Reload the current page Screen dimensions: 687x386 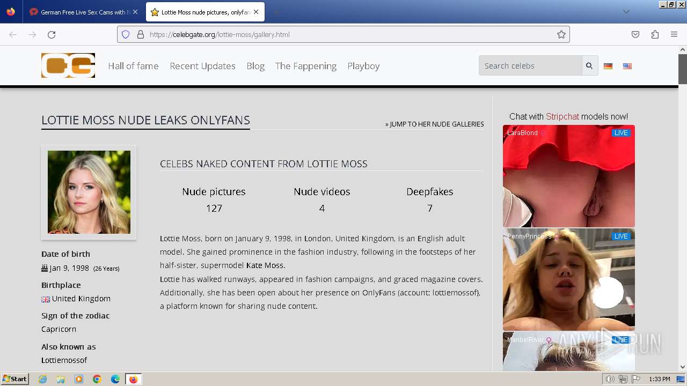[x=52, y=34]
